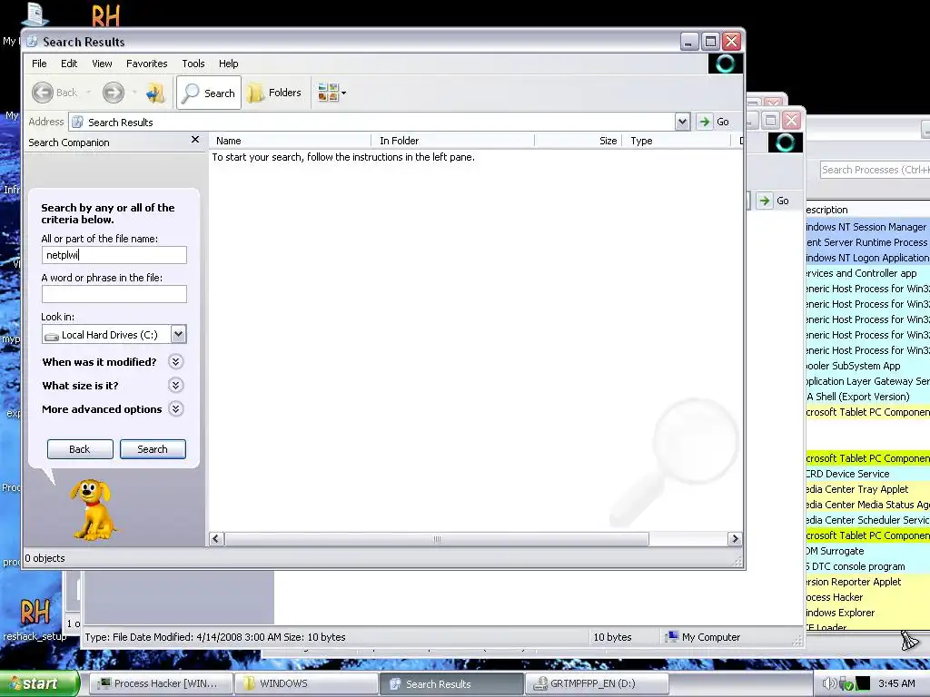Viewport: 930px width, 697px height.
Task: Open the reshack_setup desktop icon
Action: (x=35, y=619)
